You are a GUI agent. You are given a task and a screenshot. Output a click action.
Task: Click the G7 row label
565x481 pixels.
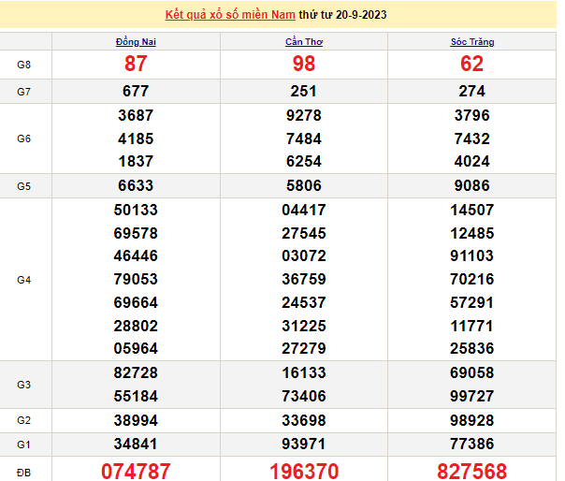[x=24, y=91]
